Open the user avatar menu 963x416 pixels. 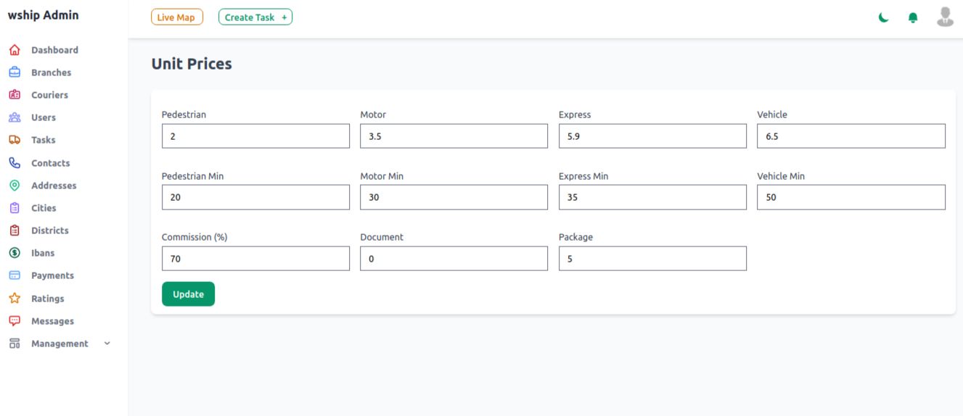click(x=945, y=17)
